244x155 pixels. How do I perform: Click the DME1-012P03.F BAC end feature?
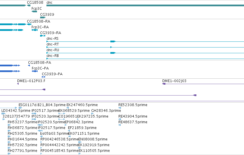coord(18,84)
